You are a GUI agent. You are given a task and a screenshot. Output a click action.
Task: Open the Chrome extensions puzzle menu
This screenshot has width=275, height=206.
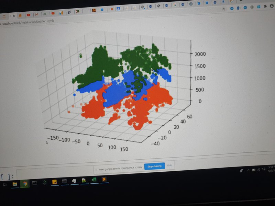click(265, 7)
